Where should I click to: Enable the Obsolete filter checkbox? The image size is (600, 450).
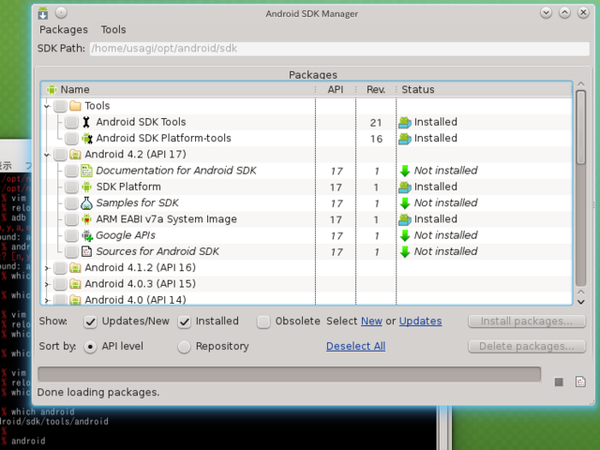point(263,322)
